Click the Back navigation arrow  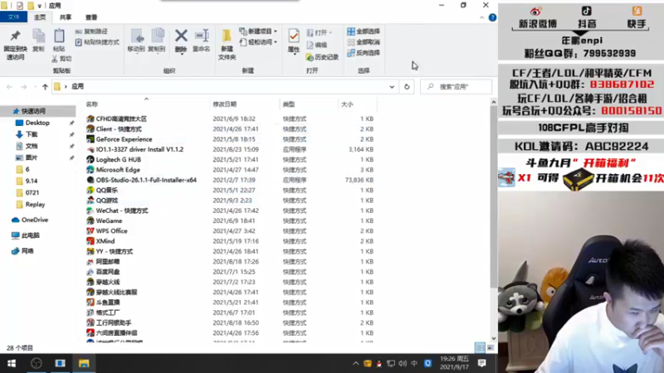(9, 87)
